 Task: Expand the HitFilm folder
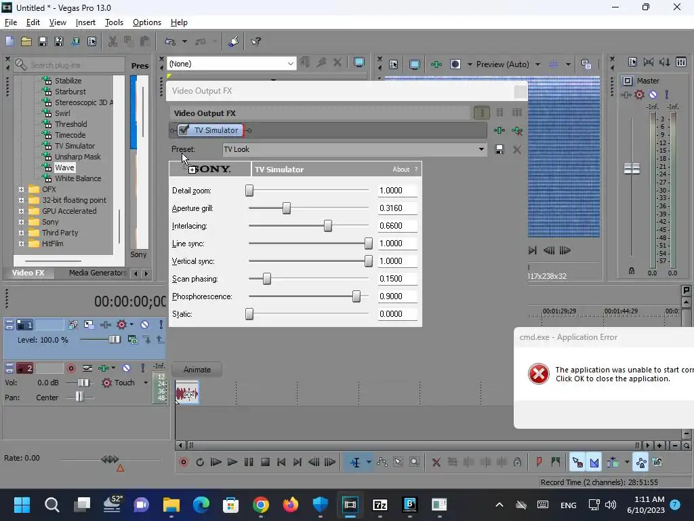(x=21, y=244)
